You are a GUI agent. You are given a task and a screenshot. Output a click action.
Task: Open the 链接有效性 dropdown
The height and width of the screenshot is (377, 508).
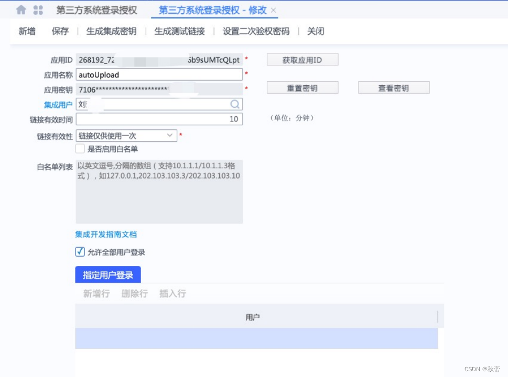(126, 136)
